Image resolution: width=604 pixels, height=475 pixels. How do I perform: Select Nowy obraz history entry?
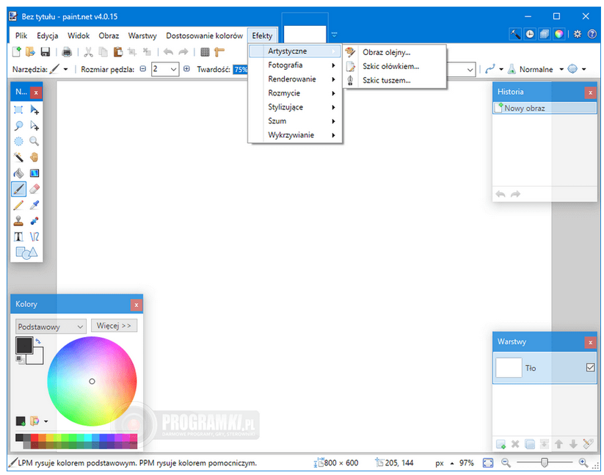545,108
